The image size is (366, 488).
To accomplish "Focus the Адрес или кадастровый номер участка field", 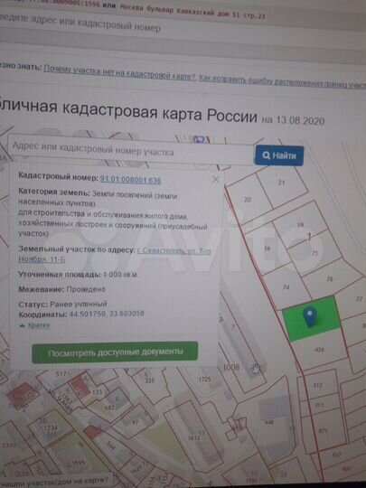I will click(x=130, y=150).
